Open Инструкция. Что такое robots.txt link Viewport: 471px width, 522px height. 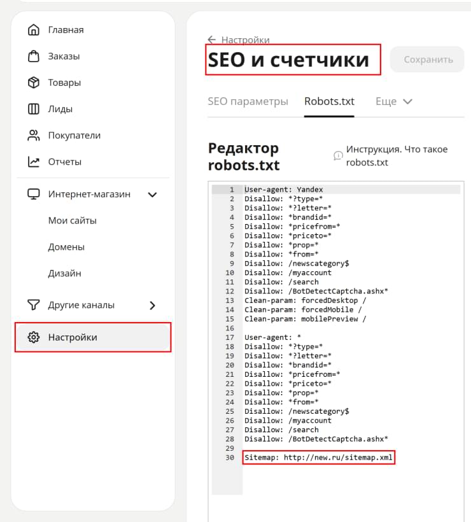click(397, 155)
